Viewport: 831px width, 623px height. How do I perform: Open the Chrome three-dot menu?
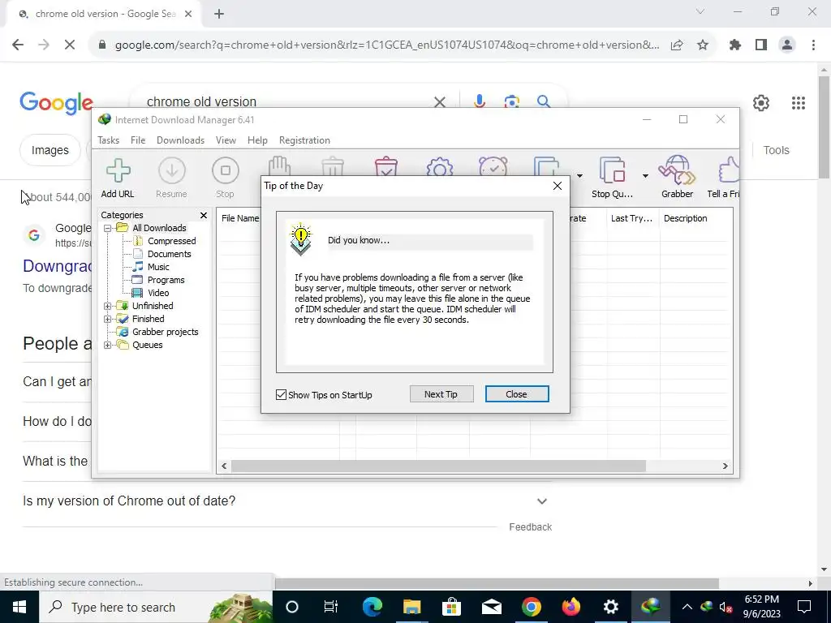tap(813, 45)
